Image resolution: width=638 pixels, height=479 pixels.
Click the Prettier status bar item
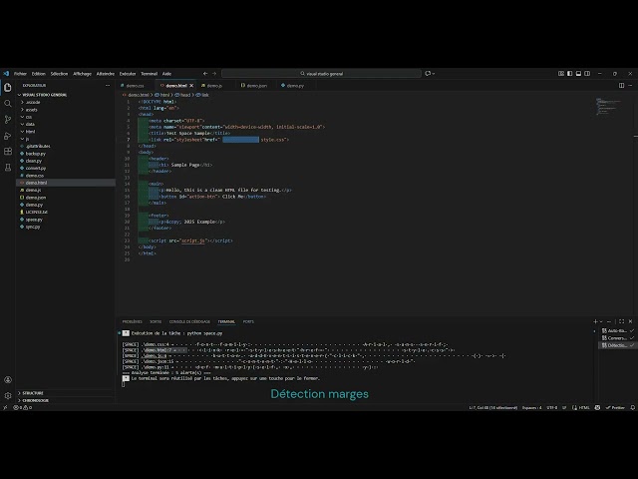(x=615, y=407)
